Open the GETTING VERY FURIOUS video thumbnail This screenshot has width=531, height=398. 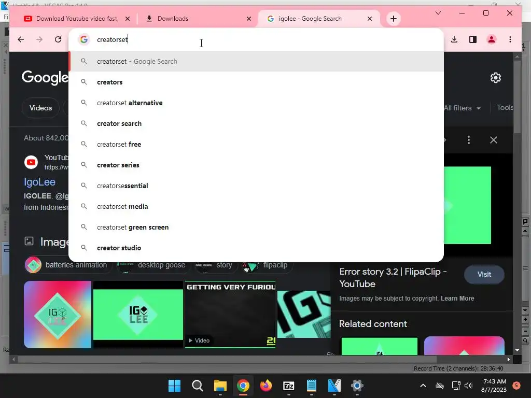230,315
